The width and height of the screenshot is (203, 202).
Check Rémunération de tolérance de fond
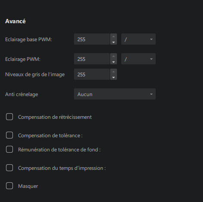pyautogui.click(x=9, y=149)
